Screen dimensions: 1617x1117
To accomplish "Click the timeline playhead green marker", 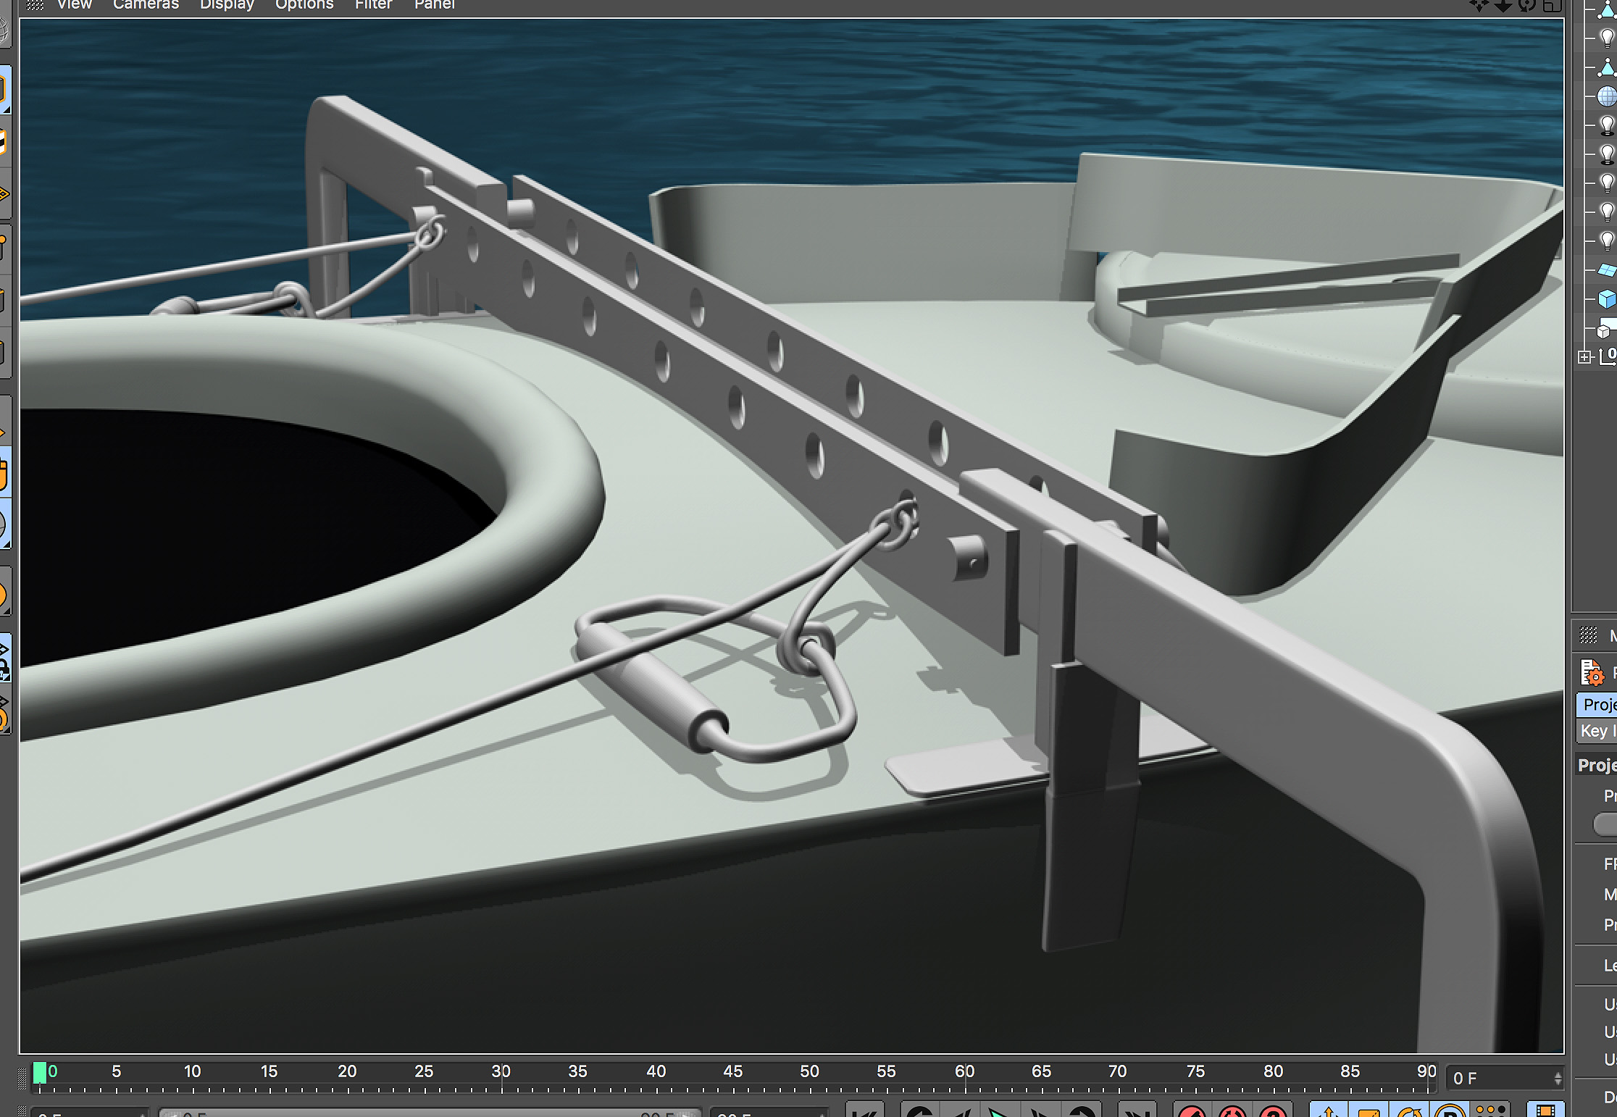I will click(40, 1073).
